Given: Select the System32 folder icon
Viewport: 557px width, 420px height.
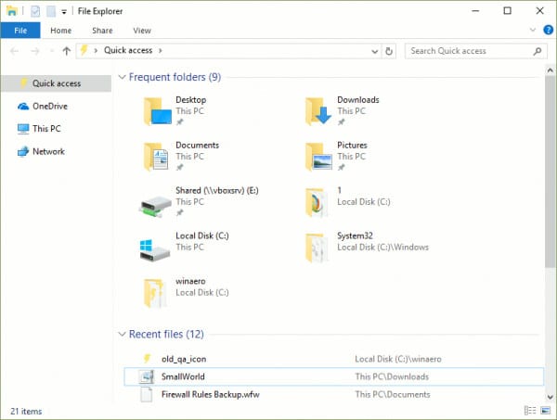Looking at the screenshot, I should click(x=317, y=248).
